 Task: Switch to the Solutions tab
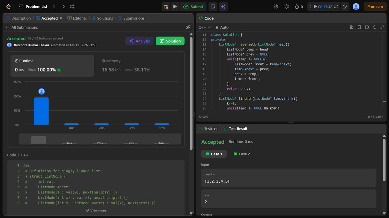102,18
